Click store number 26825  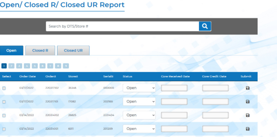72,115
